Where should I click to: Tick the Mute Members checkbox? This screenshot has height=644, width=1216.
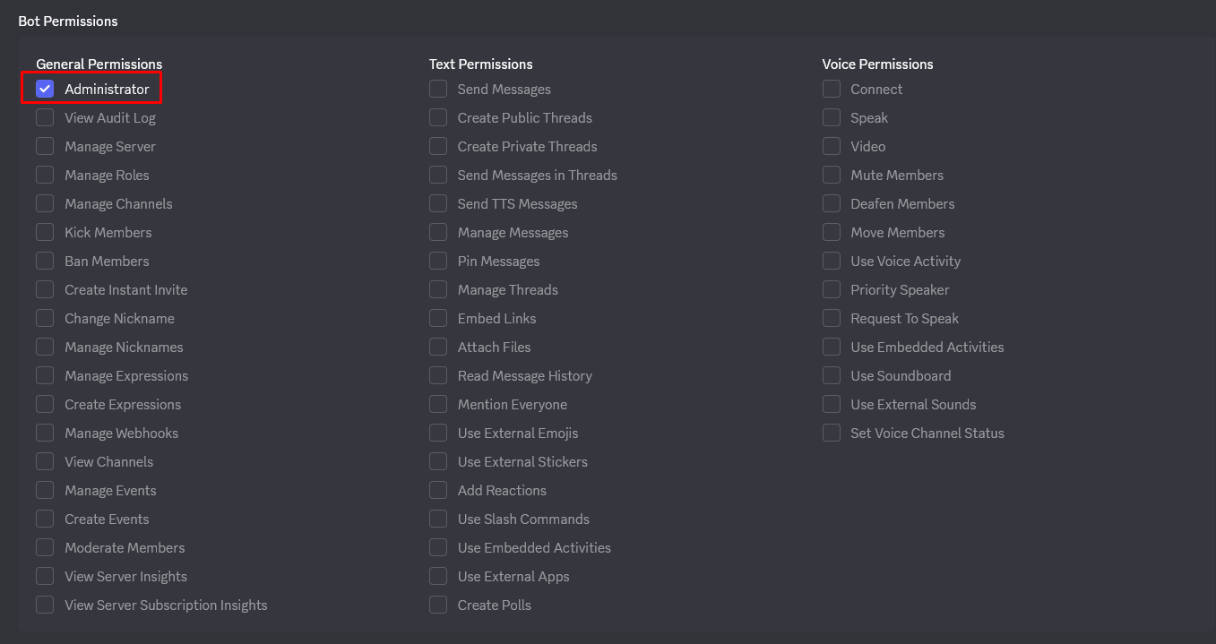[832, 176]
